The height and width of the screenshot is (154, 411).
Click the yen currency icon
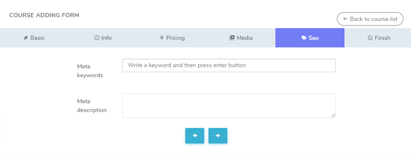point(162,38)
